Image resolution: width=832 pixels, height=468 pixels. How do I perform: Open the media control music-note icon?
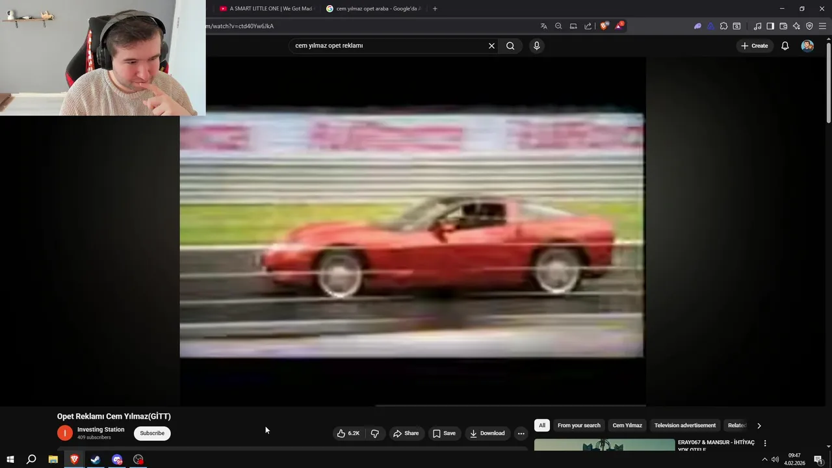click(x=757, y=26)
